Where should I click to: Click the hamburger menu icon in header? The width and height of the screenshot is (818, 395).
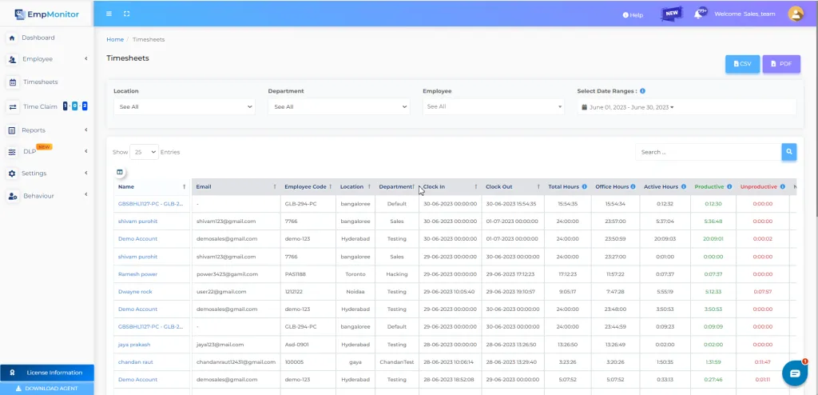(x=109, y=14)
